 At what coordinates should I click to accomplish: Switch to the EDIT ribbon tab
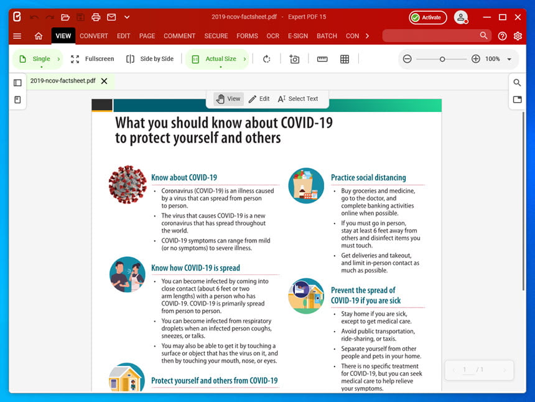tap(124, 36)
